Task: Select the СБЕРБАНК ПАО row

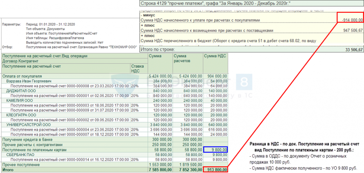Action: point(21,155)
